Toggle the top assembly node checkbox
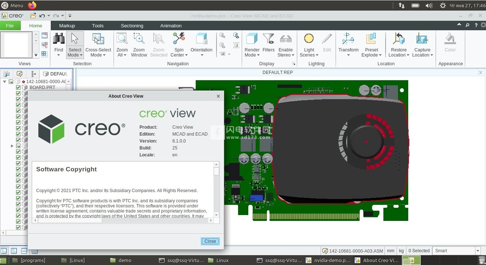 [10, 81]
